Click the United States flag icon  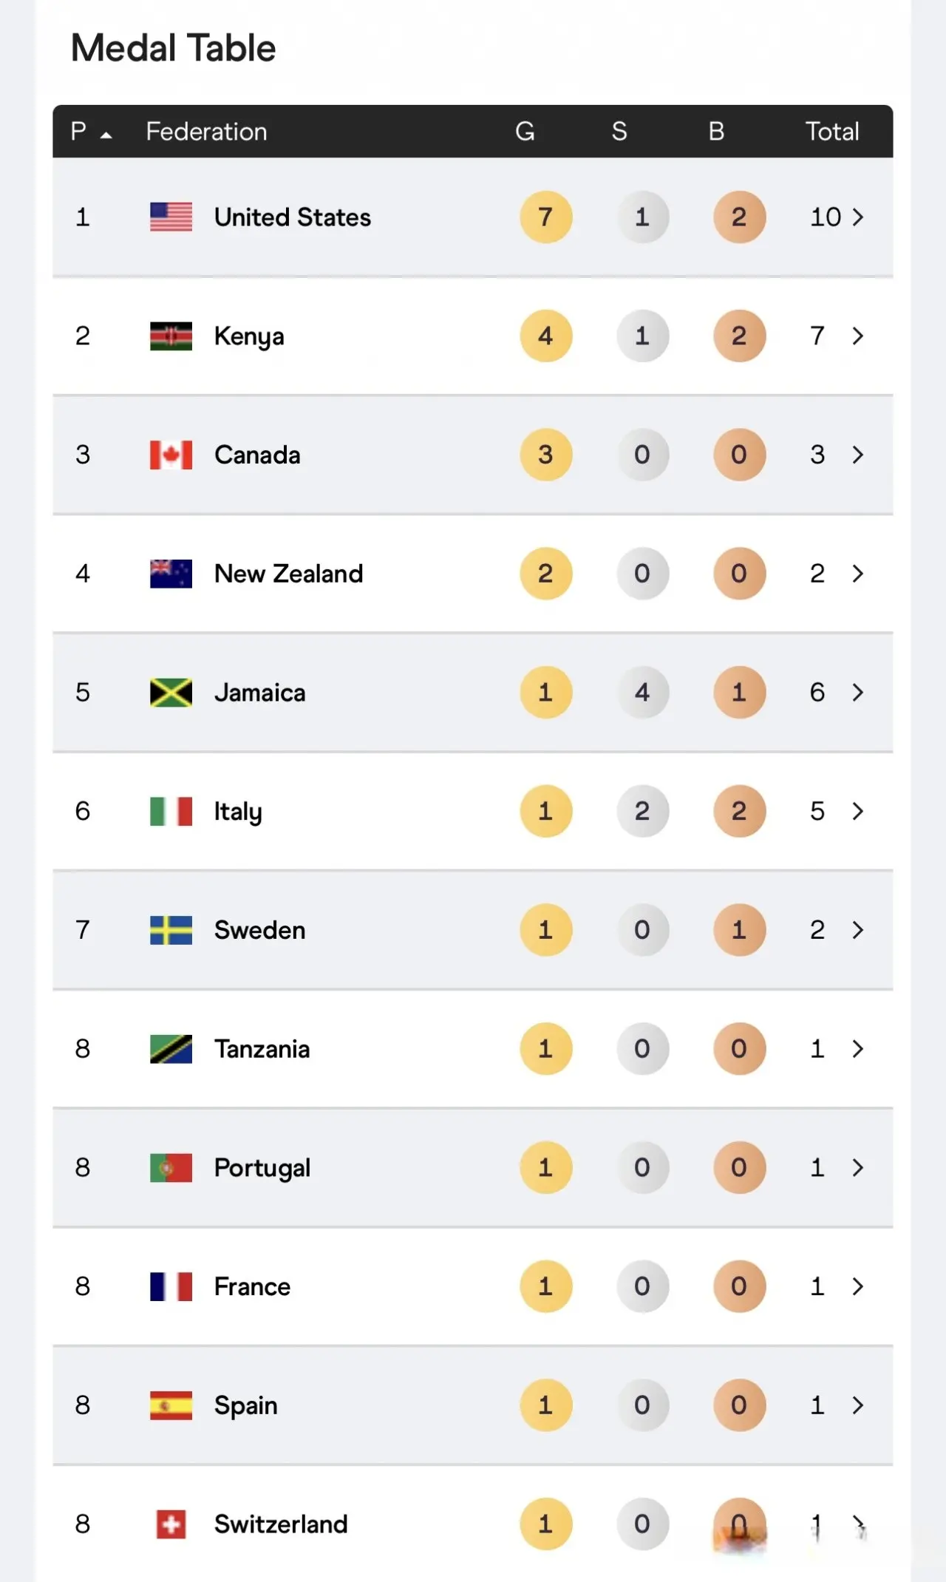tap(171, 217)
